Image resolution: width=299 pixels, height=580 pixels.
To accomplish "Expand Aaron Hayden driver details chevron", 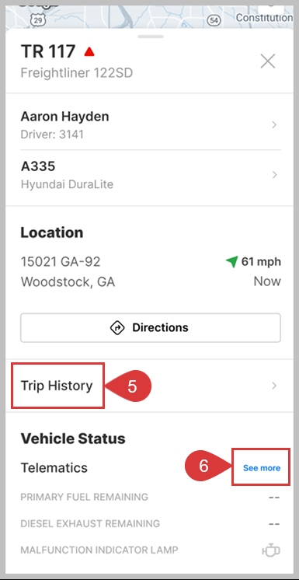I will click(x=274, y=125).
